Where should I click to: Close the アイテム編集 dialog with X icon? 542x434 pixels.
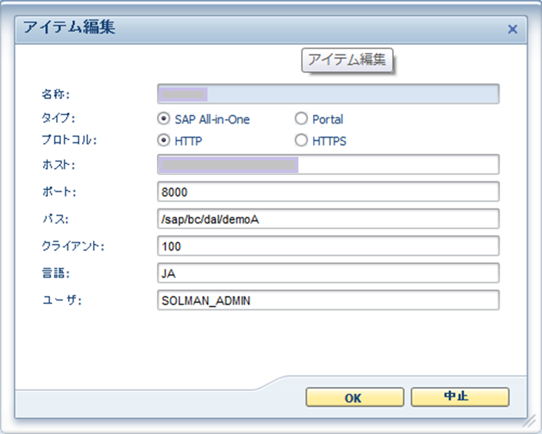click(x=512, y=29)
